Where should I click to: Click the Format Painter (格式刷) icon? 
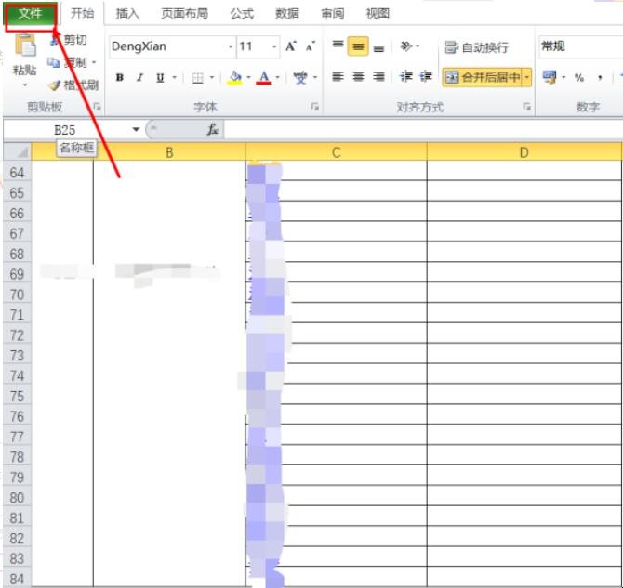tap(55, 85)
